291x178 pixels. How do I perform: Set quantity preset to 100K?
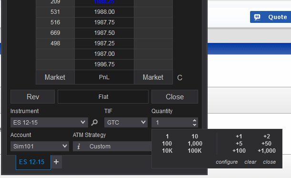pyautogui.click(x=194, y=150)
